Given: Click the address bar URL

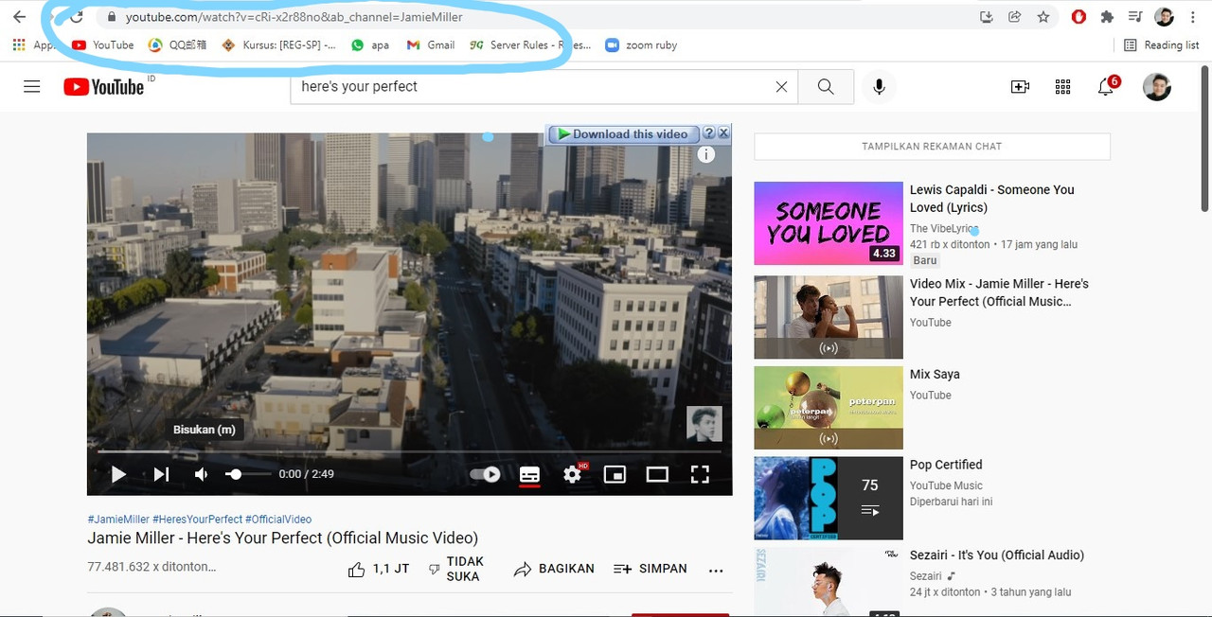Looking at the screenshot, I should 294,17.
